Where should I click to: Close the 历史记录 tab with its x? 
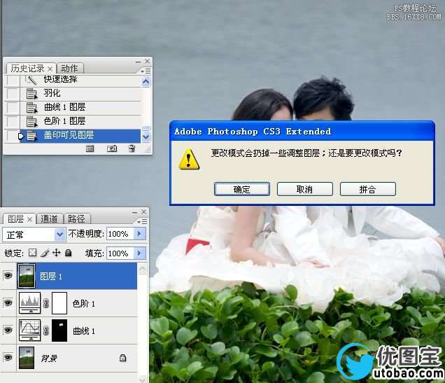point(50,69)
